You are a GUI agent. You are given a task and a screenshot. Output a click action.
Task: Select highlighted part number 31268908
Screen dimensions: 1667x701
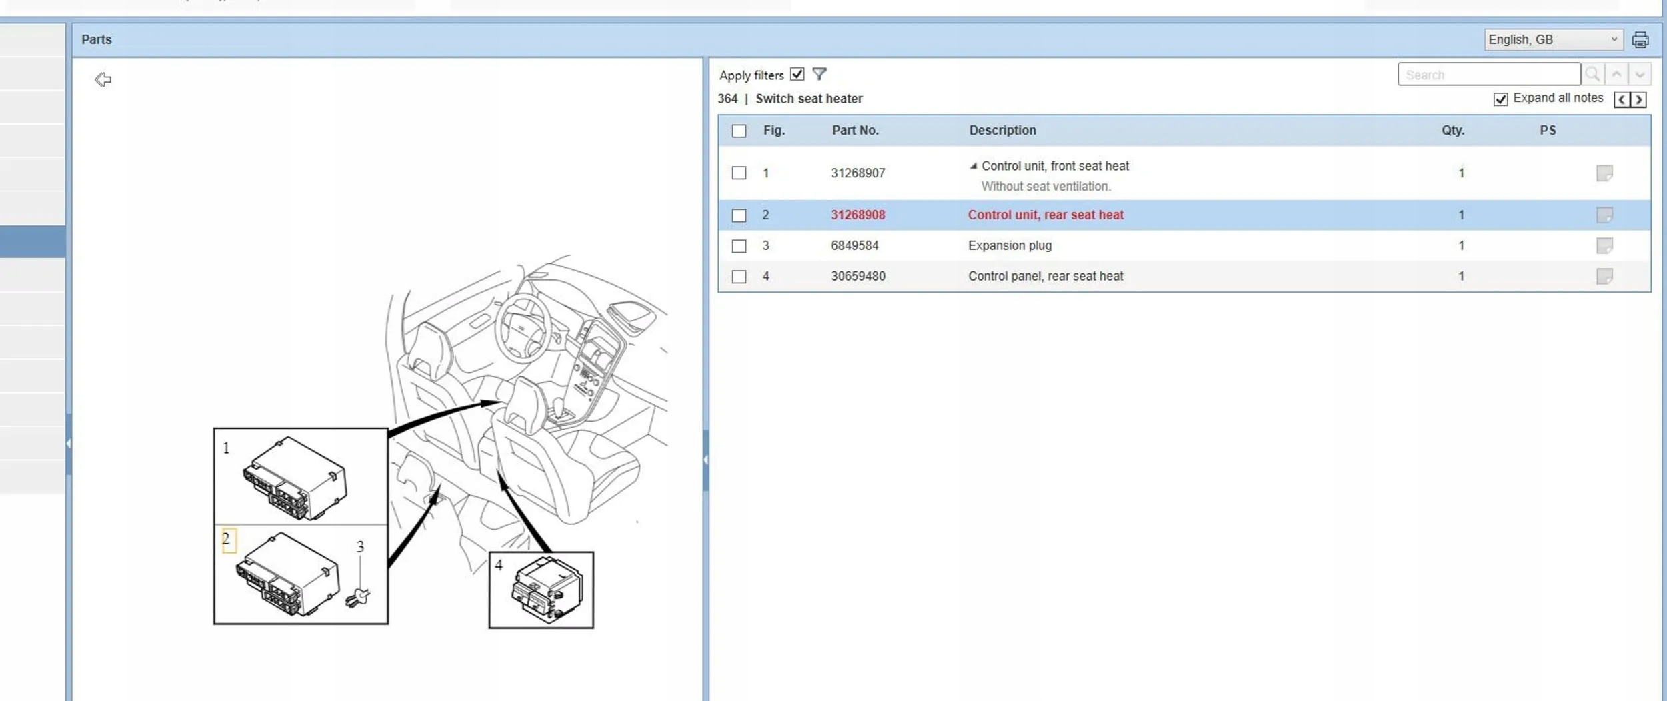click(858, 215)
